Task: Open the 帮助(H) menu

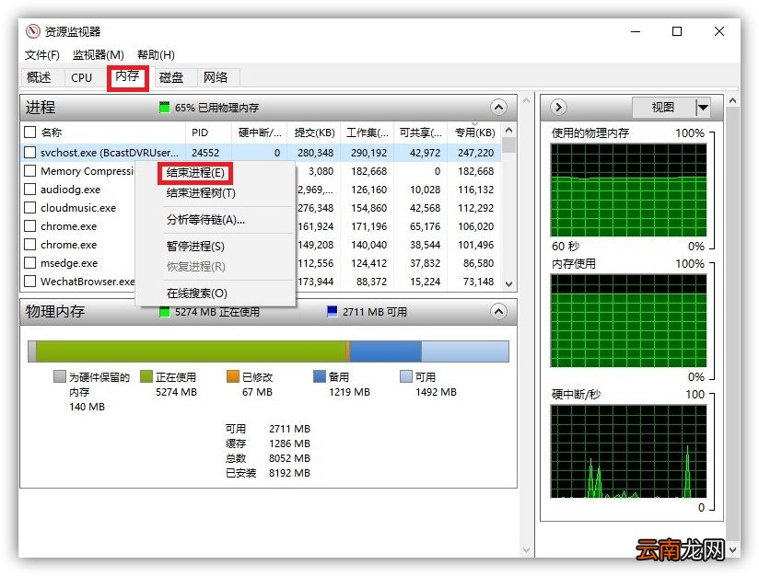Action: (156, 54)
